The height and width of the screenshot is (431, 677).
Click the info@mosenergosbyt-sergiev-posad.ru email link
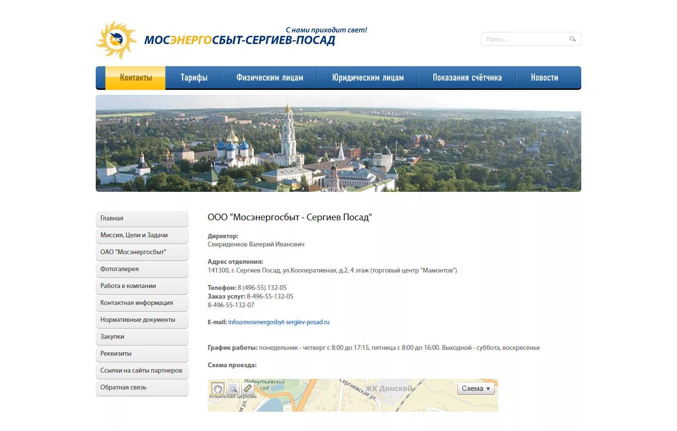pyautogui.click(x=279, y=322)
